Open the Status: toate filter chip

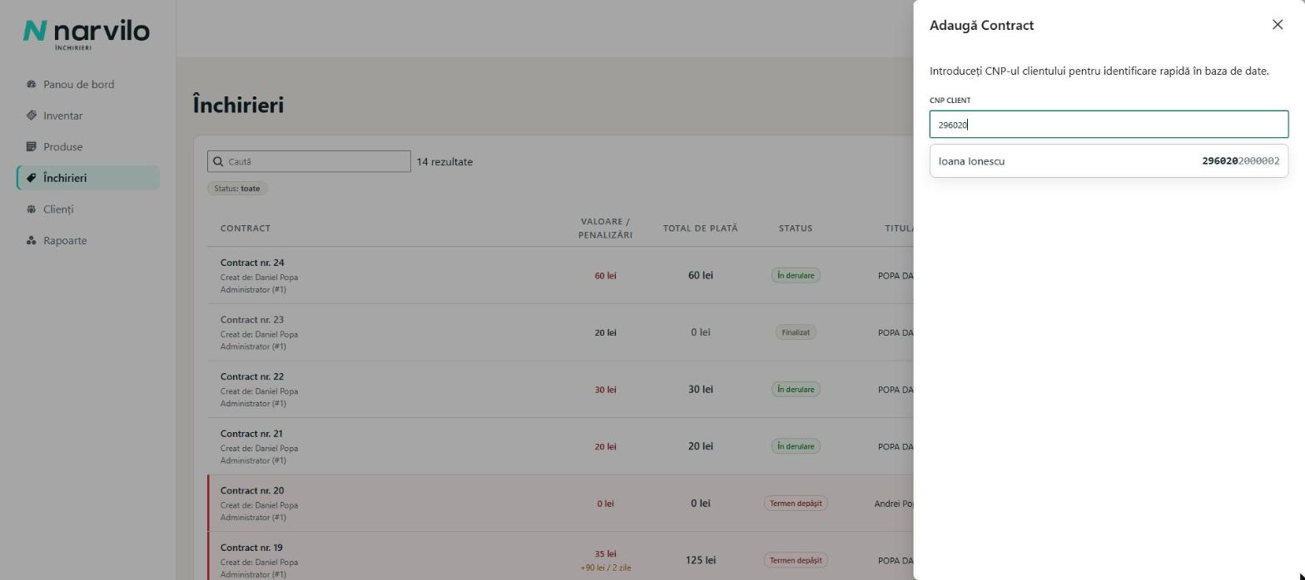click(x=237, y=189)
